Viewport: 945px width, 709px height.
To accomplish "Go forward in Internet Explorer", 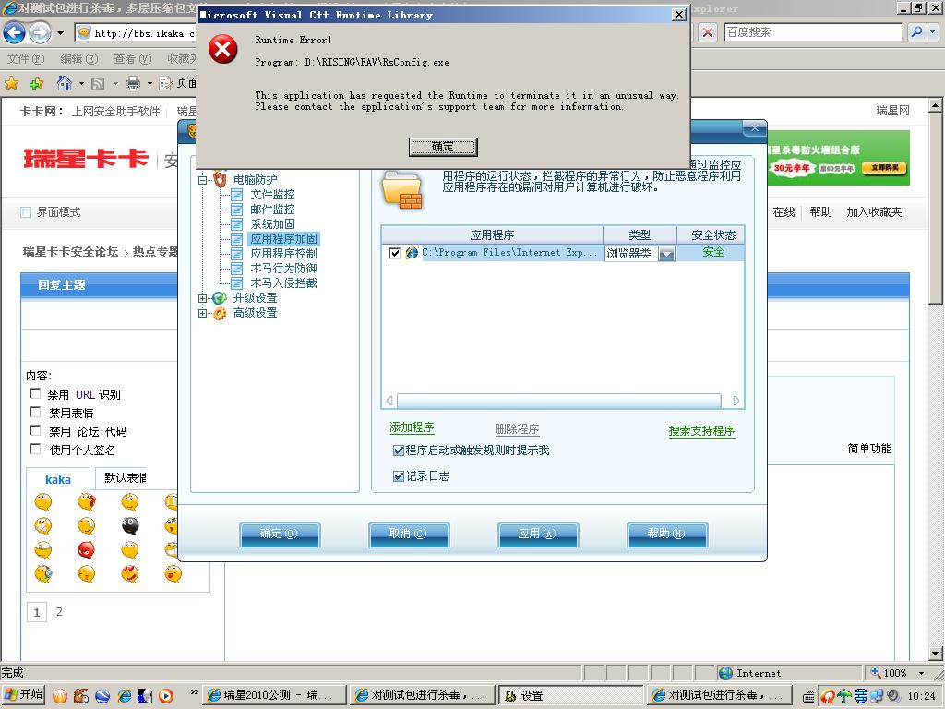I will coord(40,32).
